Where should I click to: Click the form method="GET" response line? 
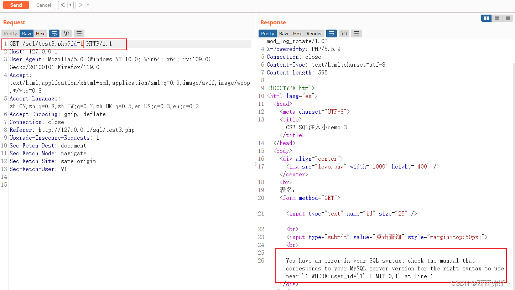coord(310,198)
